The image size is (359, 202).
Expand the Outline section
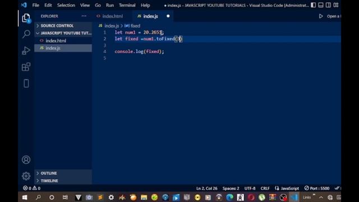(63, 173)
